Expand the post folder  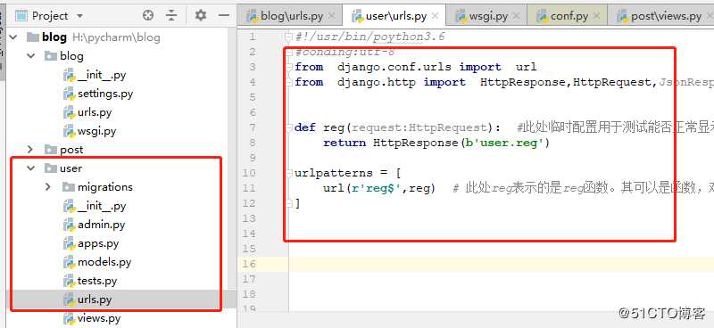[30, 149]
